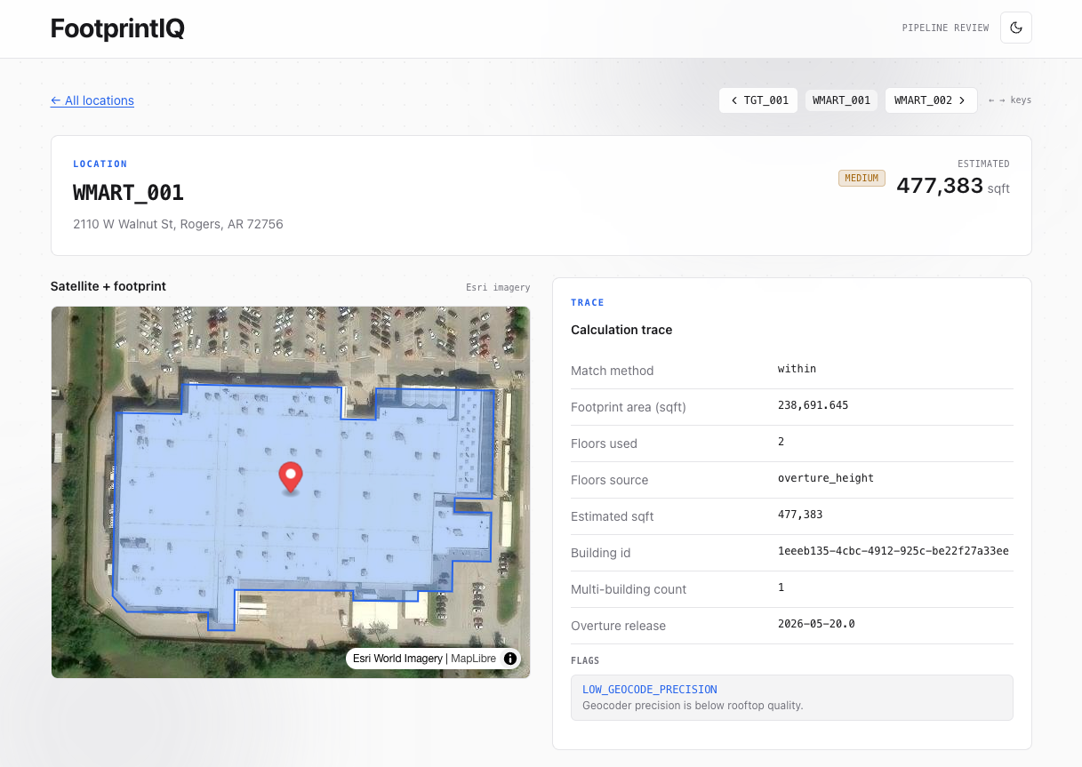
Task: Click the Calculation trace heading
Action: click(621, 330)
